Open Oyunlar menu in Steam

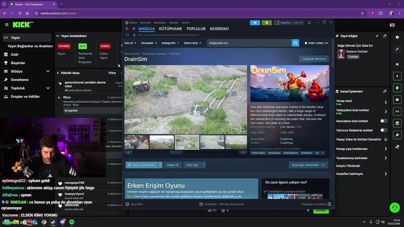click(174, 23)
